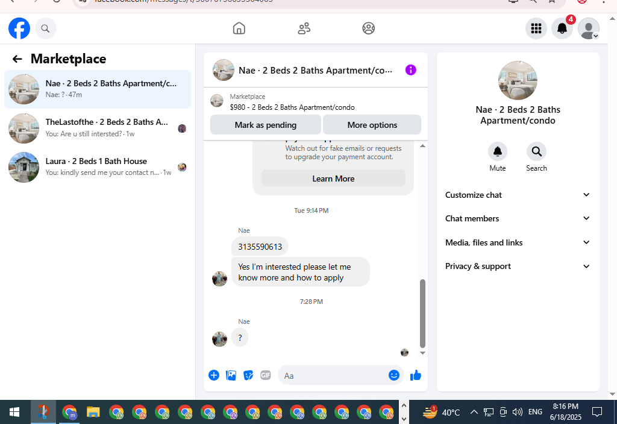The image size is (617, 424).
Task: Open Windows Start button
Action: click(x=14, y=412)
